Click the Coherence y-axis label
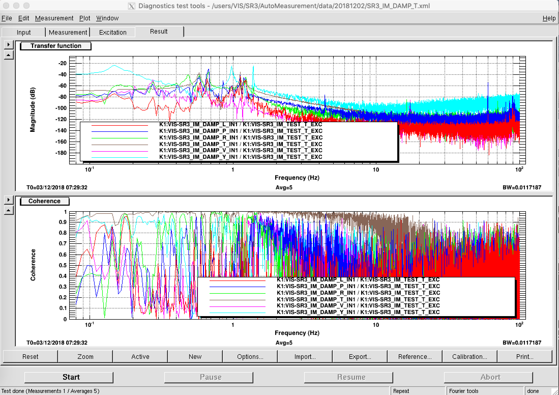Viewport: 559px width, 395px height. click(x=33, y=265)
